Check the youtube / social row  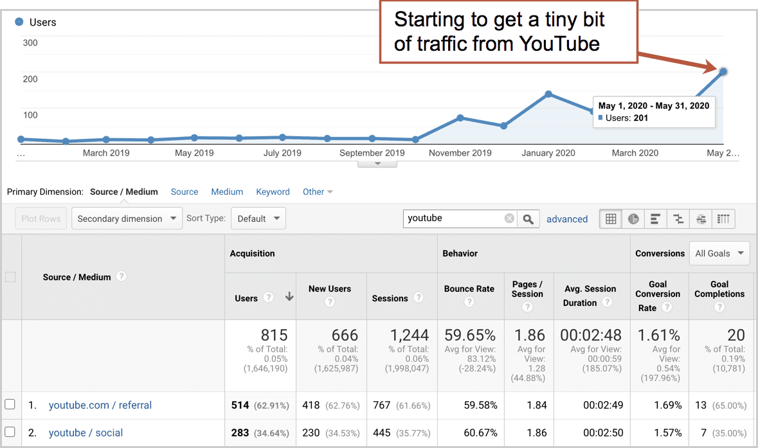click(x=10, y=432)
